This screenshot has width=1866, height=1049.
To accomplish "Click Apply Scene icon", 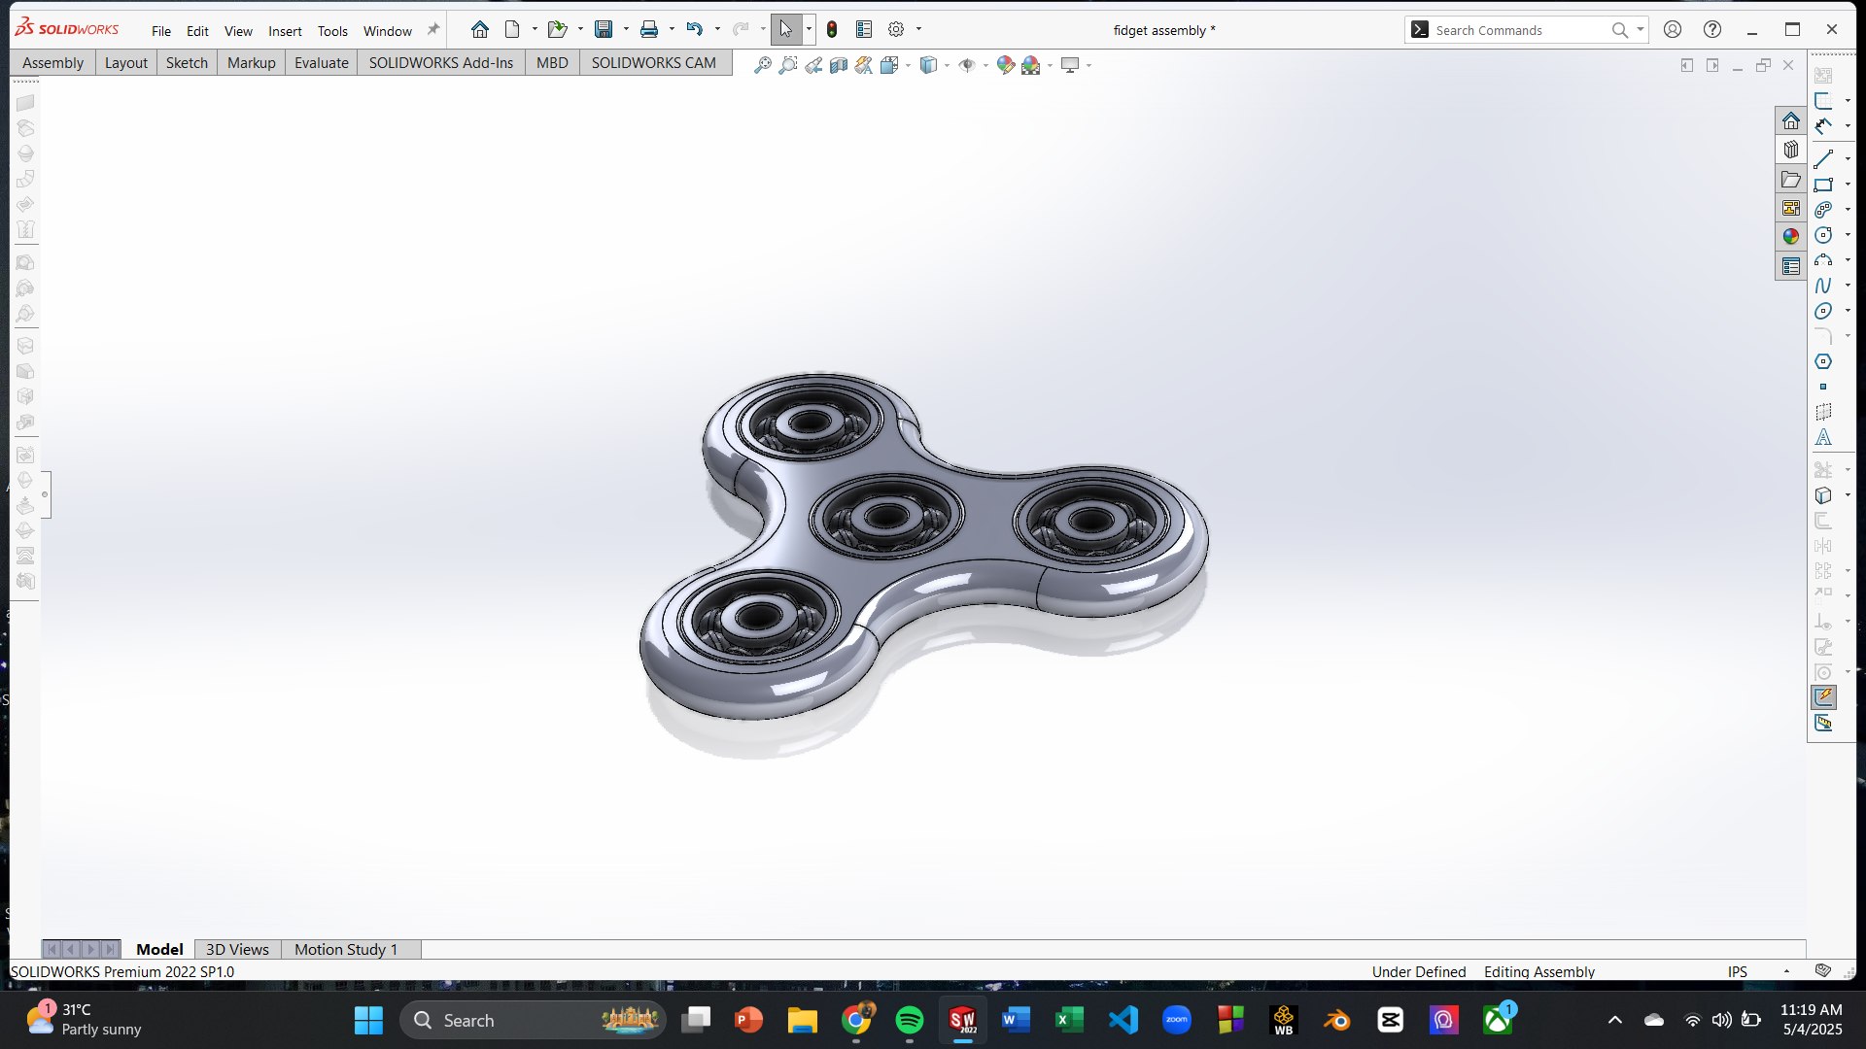I will 1031,65.
